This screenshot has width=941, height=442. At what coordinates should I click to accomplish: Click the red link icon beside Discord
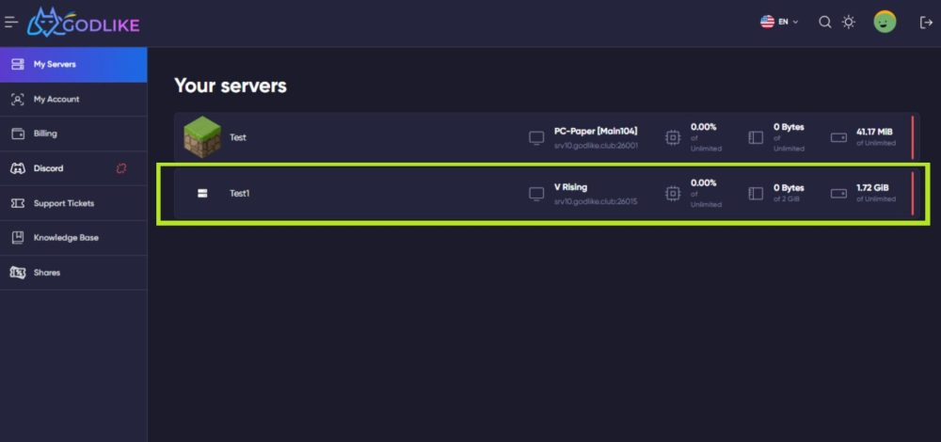tap(121, 168)
